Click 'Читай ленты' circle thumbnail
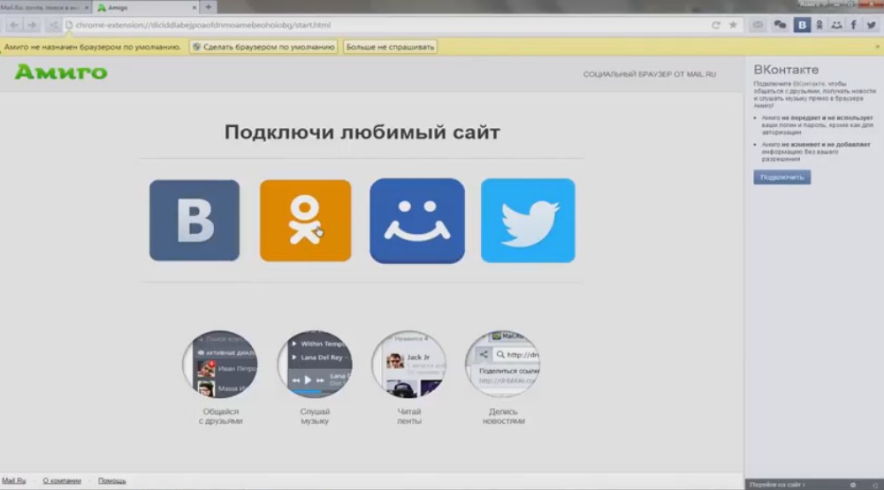Viewport: 884px width, 490px height. (408, 364)
